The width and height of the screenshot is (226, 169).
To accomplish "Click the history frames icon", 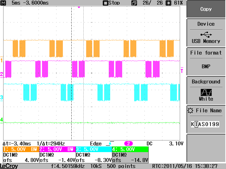I will [134, 3].
